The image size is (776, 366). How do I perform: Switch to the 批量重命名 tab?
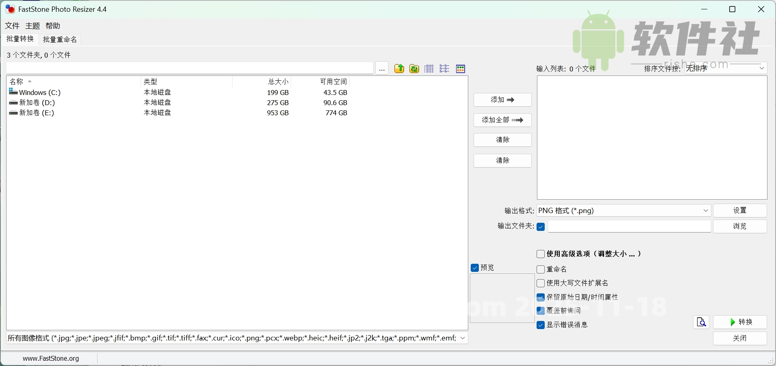pyautogui.click(x=59, y=39)
